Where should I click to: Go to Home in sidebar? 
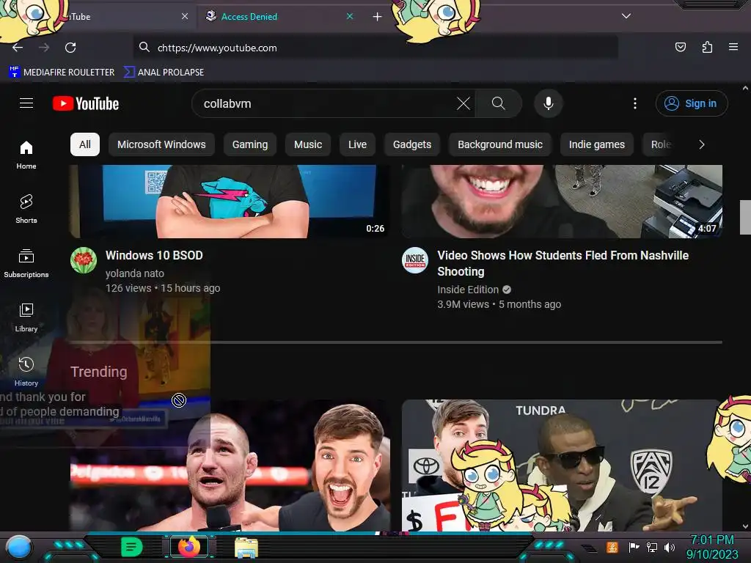pos(26,155)
